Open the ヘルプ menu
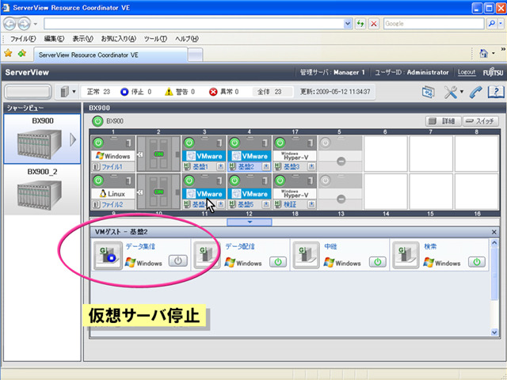This screenshot has height=380, width=507. (x=187, y=39)
